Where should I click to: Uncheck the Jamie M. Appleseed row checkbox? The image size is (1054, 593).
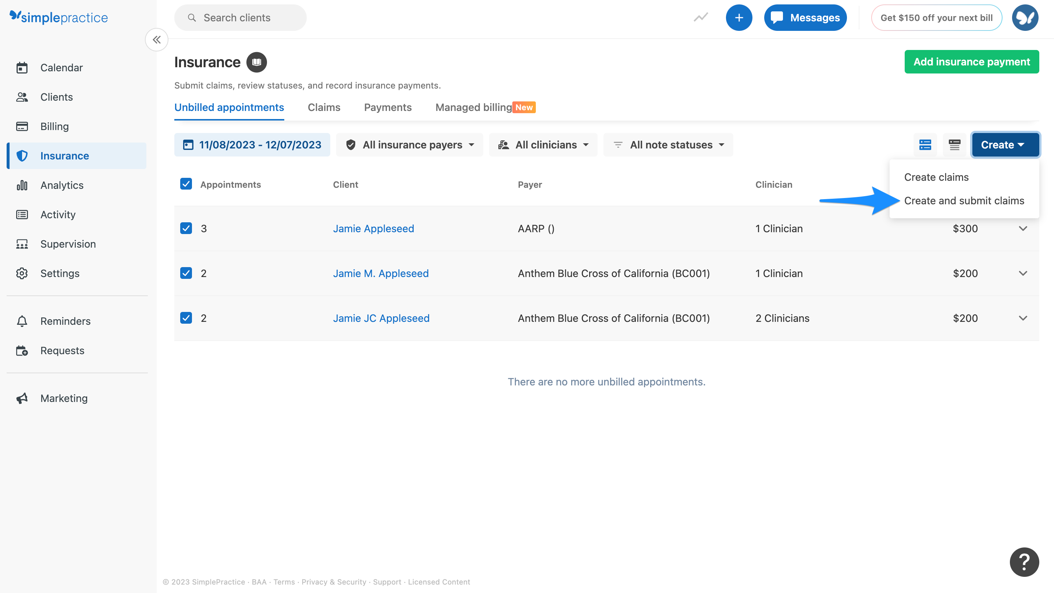(186, 273)
